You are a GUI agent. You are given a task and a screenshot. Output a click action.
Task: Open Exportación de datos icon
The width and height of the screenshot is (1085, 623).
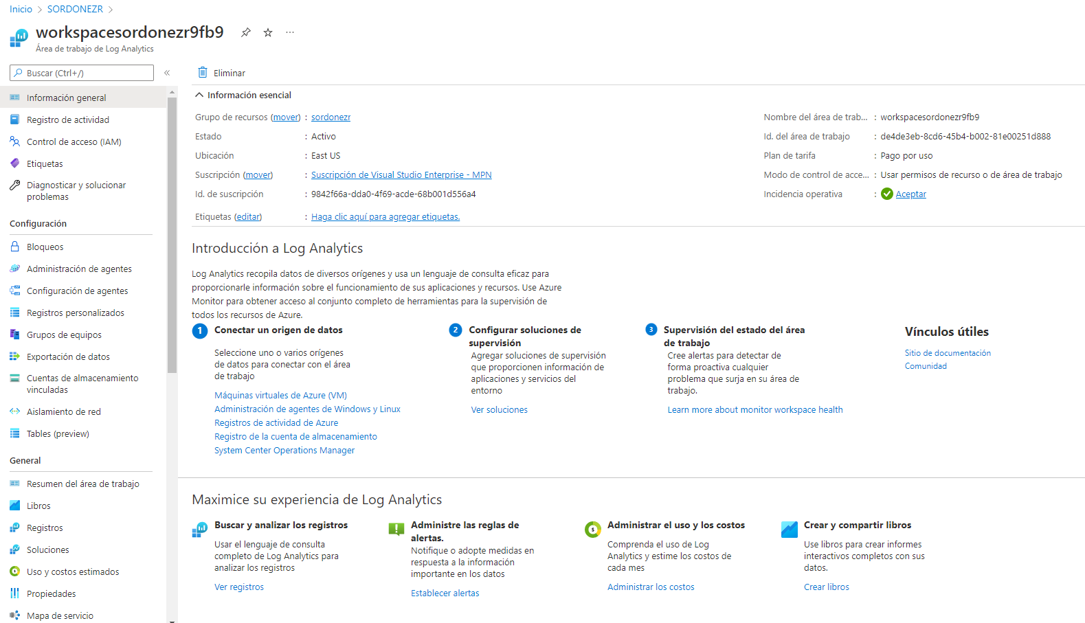click(x=15, y=356)
